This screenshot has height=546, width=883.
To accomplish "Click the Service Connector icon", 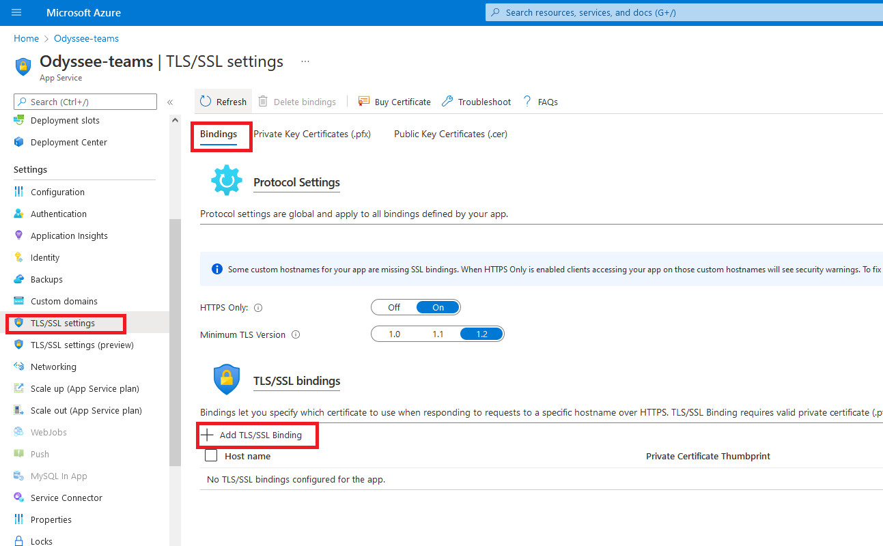I will pos(19,498).
